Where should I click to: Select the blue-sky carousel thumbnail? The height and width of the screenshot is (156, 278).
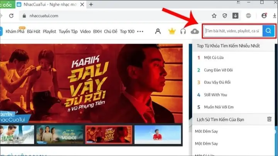tap(158, 134)
